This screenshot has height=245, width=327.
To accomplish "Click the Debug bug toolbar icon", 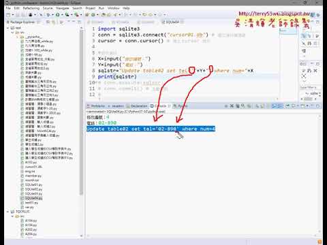I will coord(48,15).
